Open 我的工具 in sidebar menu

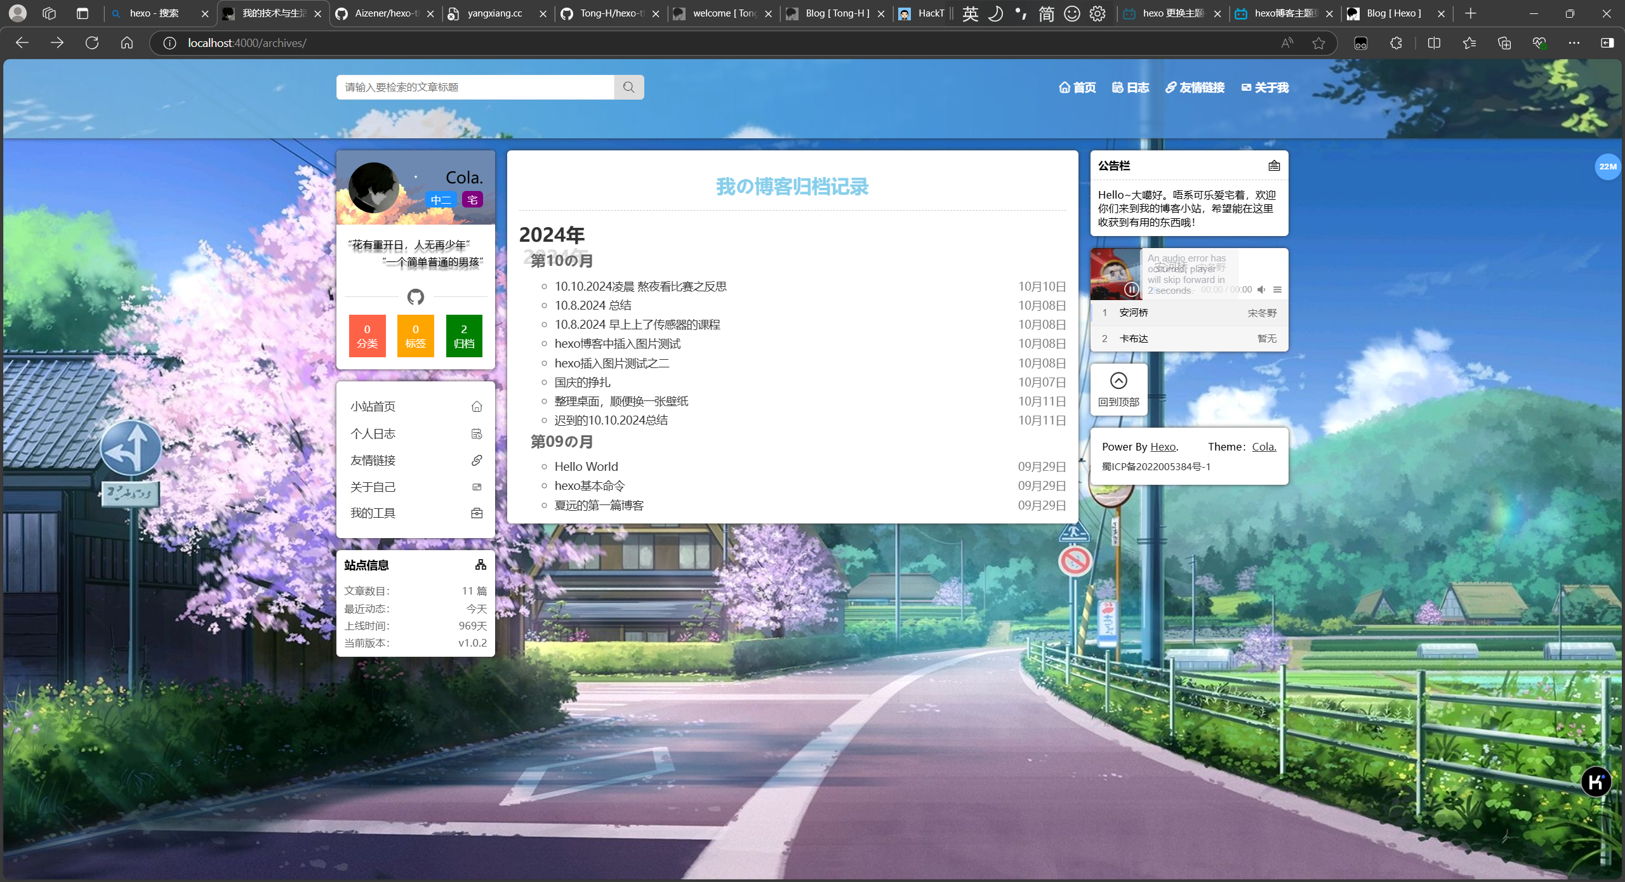[416, 513]
